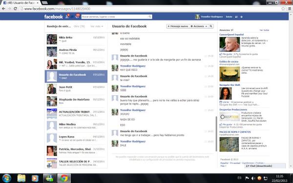Screen dimensions: 293x183
Task: Click the CancerQuest Español ad image
Action: (x=230, y=44)
